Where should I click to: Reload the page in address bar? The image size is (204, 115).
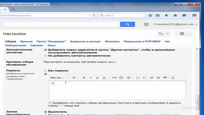click(94, 15)
